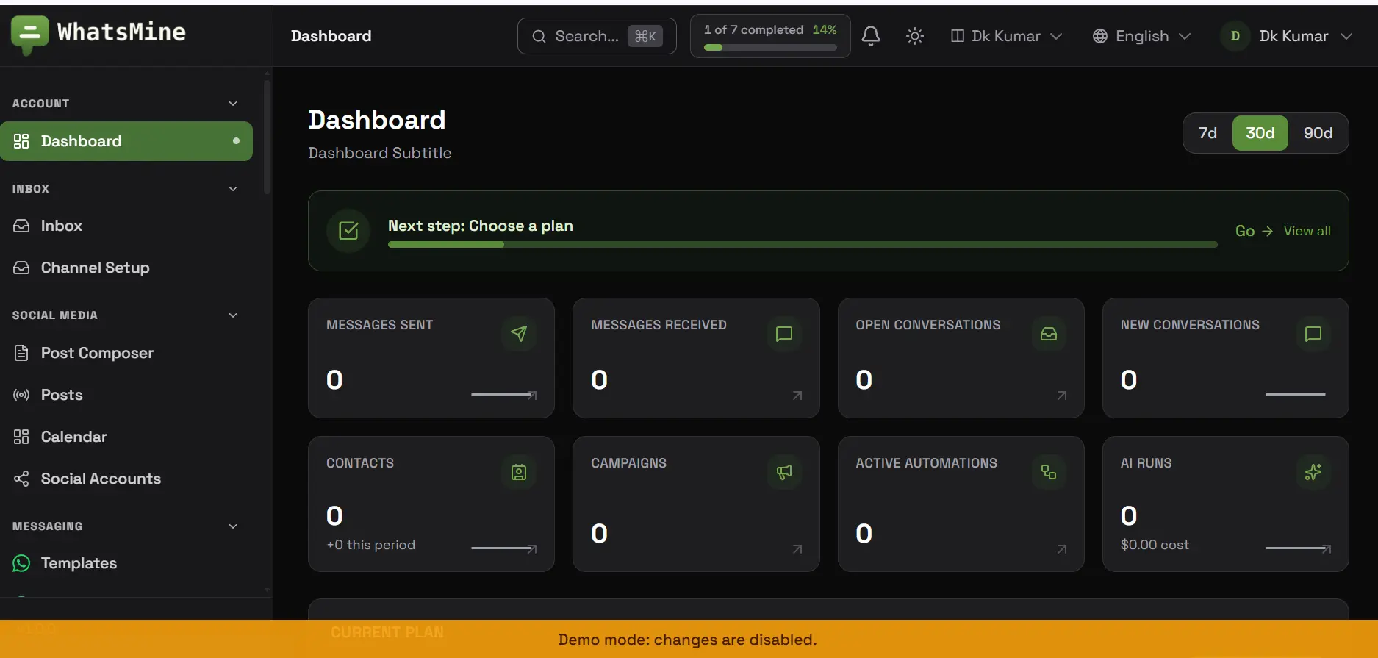
Task: Click the Go link for next step
Action: point(1254,231)
